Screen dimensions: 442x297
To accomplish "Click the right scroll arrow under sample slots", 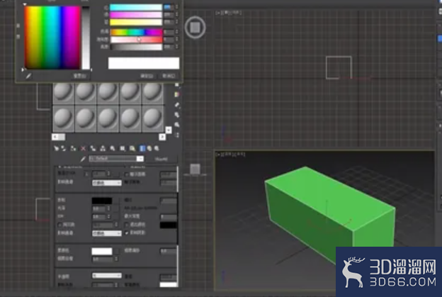I will [162, 137].
